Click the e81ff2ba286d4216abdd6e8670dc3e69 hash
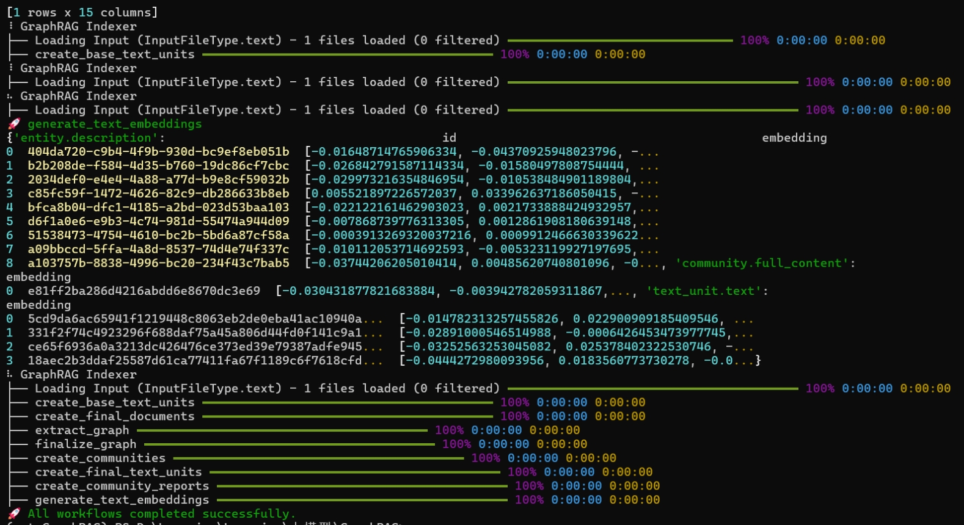 point(144,291)
